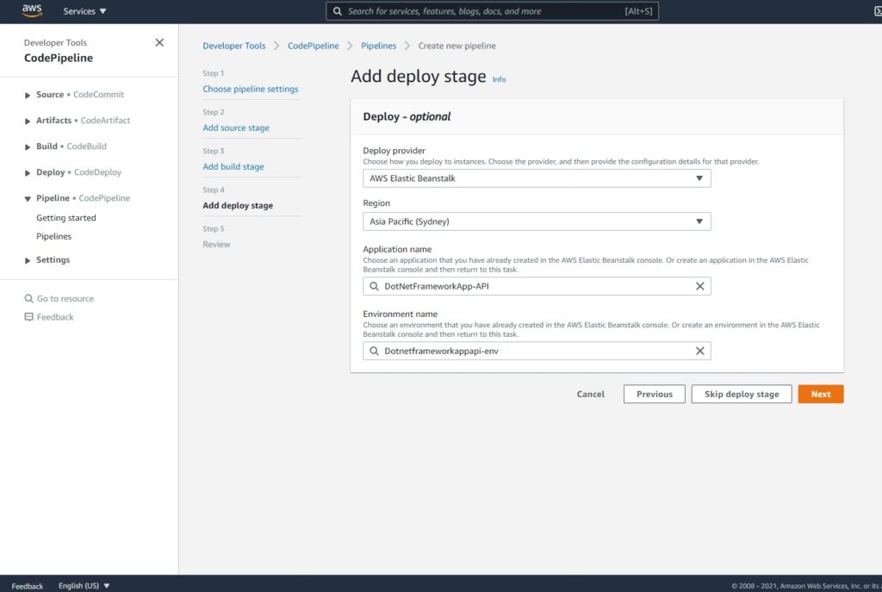Click the Next button

819,394
